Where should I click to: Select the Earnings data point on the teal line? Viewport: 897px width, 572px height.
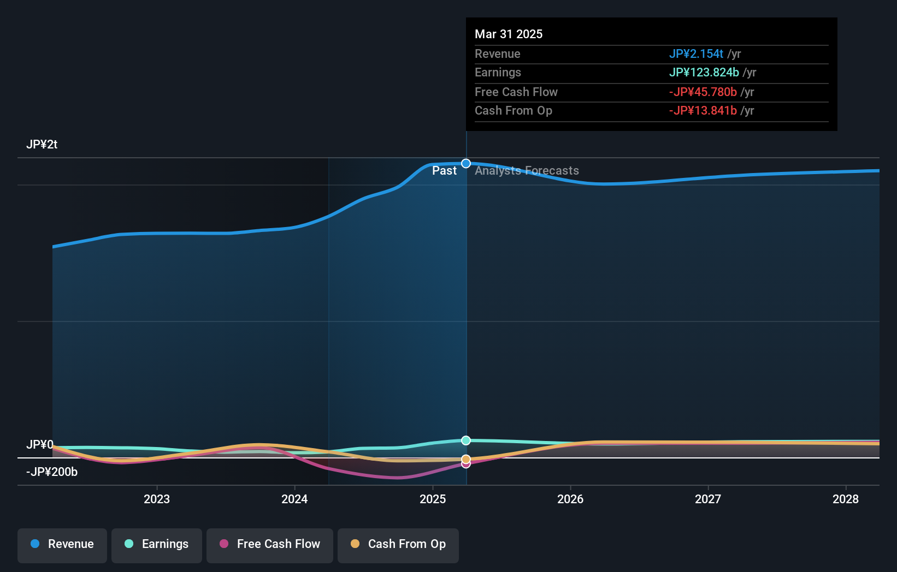pyautogui.click(x=466, y=440)
